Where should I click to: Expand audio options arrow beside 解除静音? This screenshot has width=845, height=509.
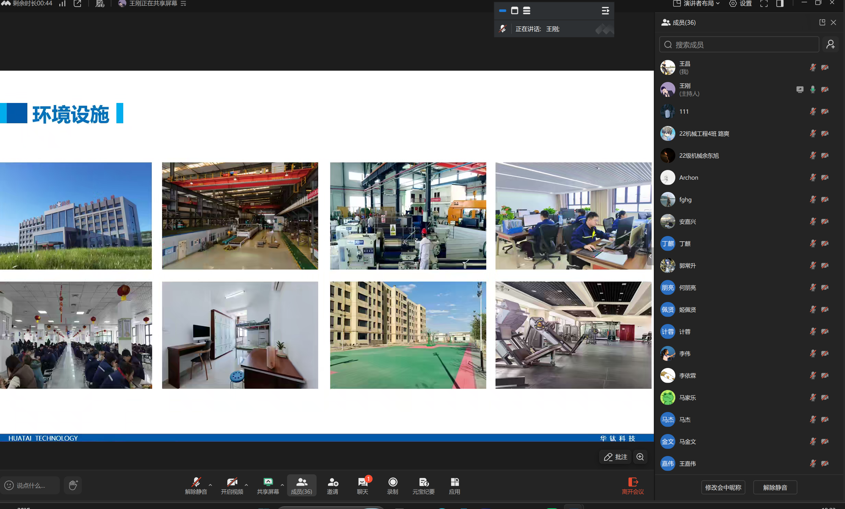coord(210,485)
